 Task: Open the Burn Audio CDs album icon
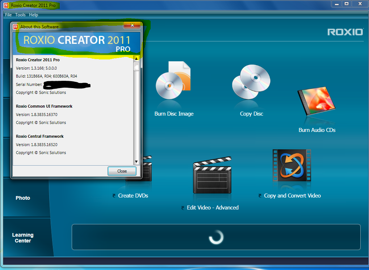pyautogui.click(x=316, y=101)
